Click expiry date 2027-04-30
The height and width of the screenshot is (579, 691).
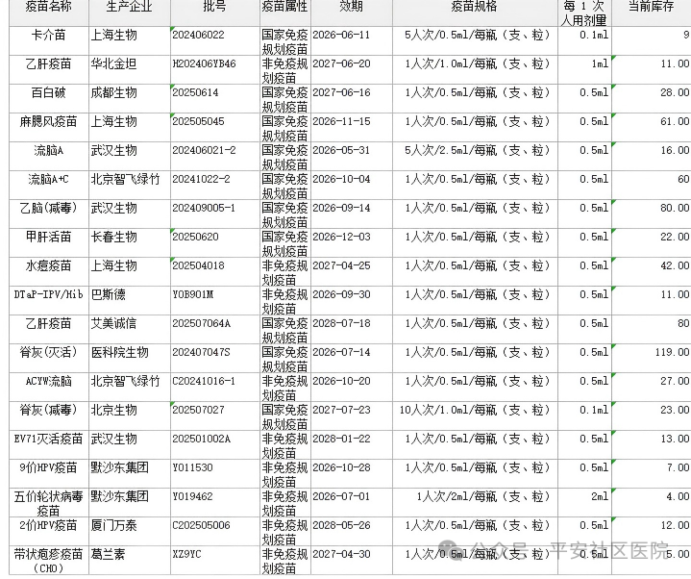pyautogui.click(x=341, y=555)
